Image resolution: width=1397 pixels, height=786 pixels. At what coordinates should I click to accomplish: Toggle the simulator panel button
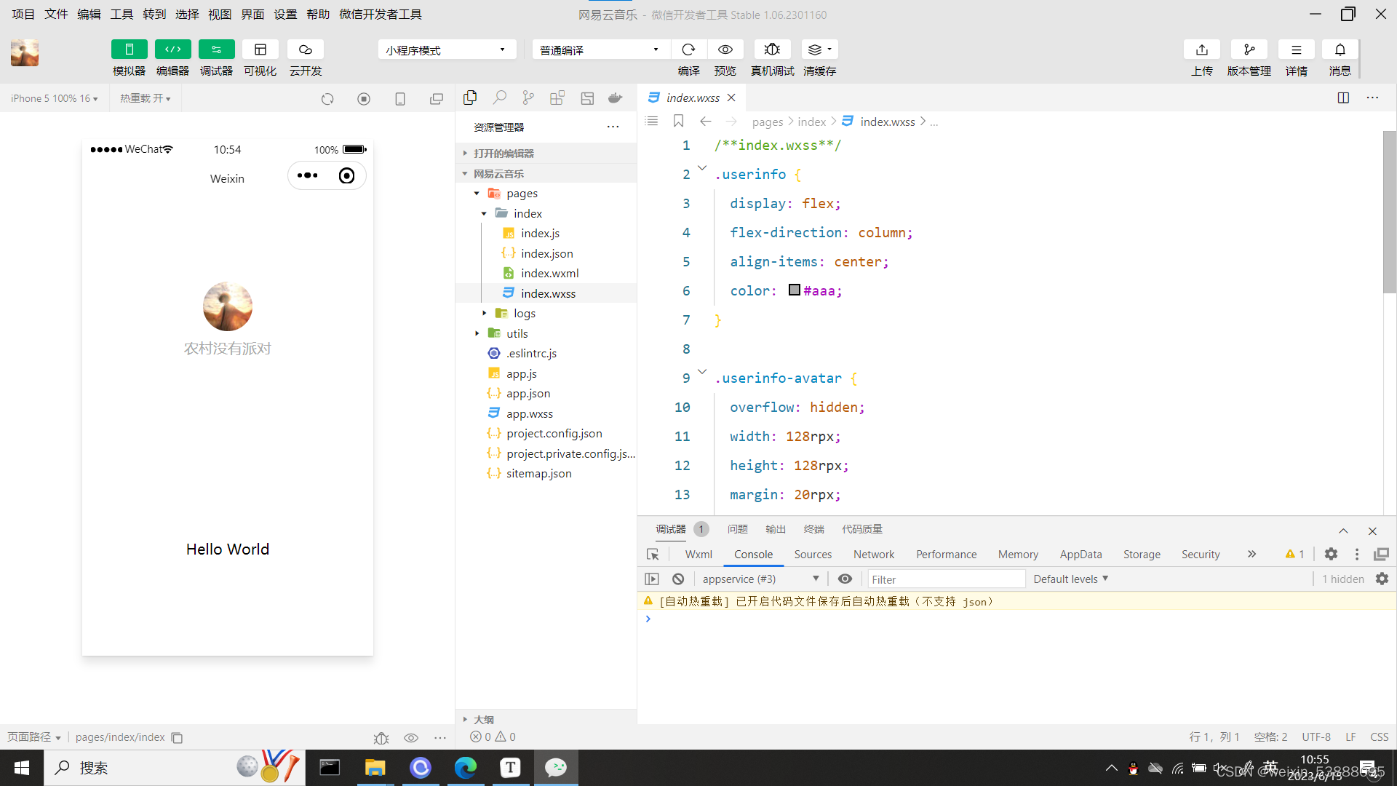[129, 49]
